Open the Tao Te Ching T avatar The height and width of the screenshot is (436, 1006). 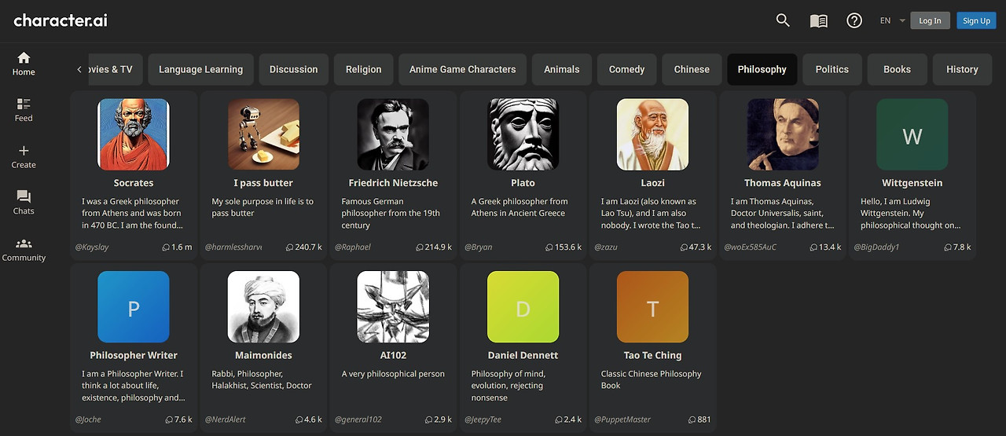652,307
